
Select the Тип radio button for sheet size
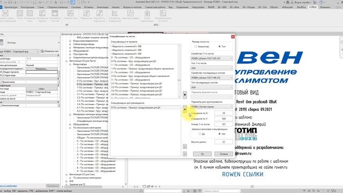pos(219,47)
